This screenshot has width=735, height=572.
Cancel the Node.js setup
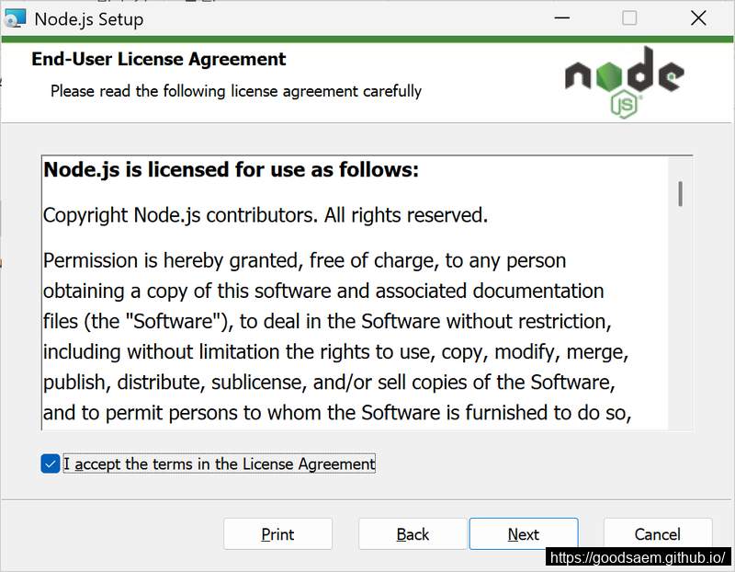pos(658,534)
